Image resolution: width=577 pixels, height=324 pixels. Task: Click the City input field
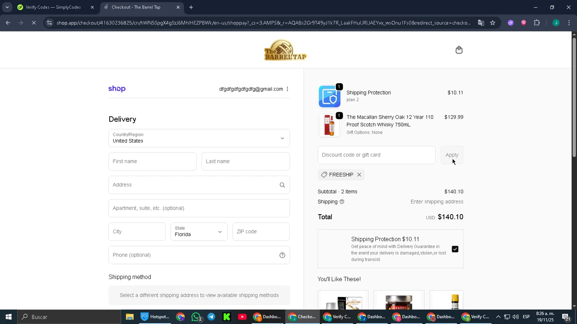pos(137,232)
